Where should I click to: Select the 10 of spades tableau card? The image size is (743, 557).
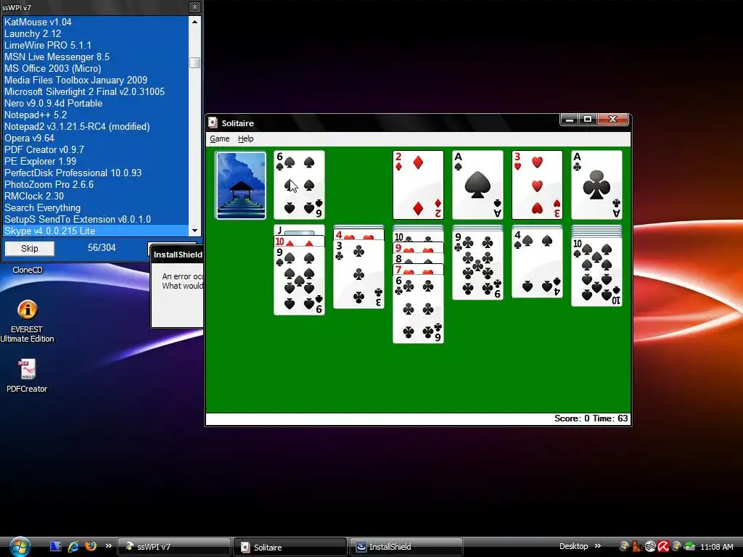point(596,272)
